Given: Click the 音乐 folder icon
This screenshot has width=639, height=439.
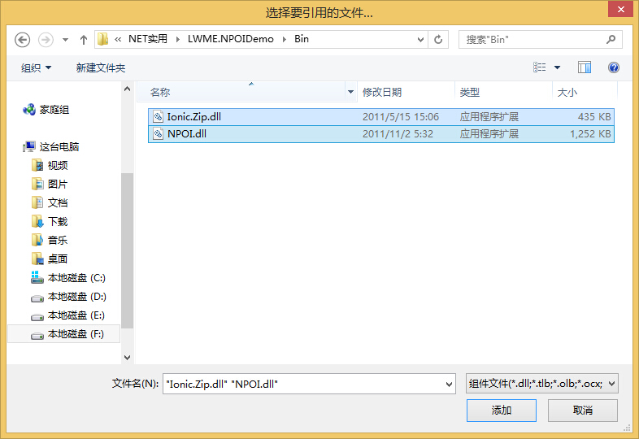Looking at the screenshot, I should coord(37,241).
